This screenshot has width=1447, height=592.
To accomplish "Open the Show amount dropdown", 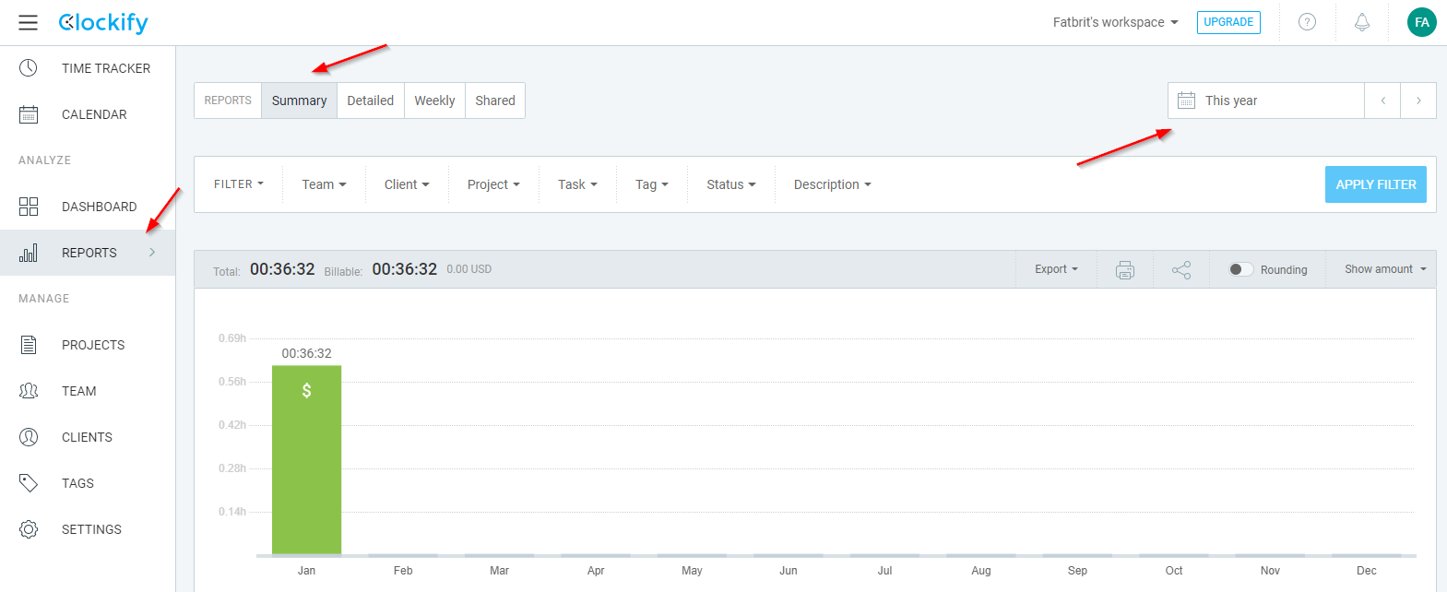I will coord(1385,269).
